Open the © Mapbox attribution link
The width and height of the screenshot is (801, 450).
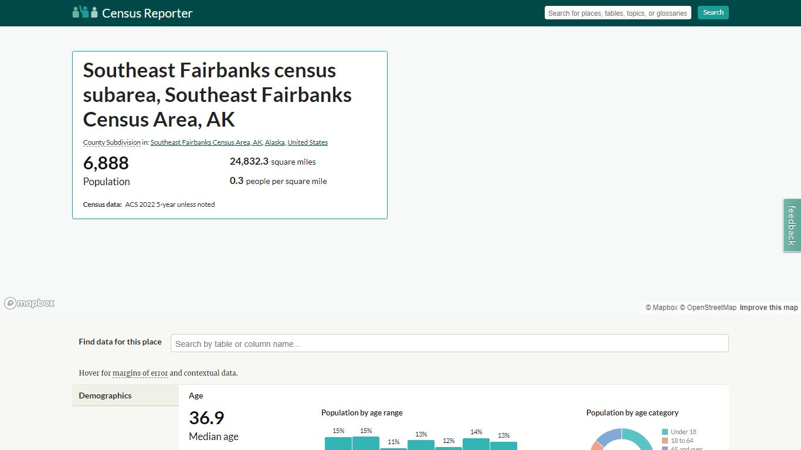661,308
